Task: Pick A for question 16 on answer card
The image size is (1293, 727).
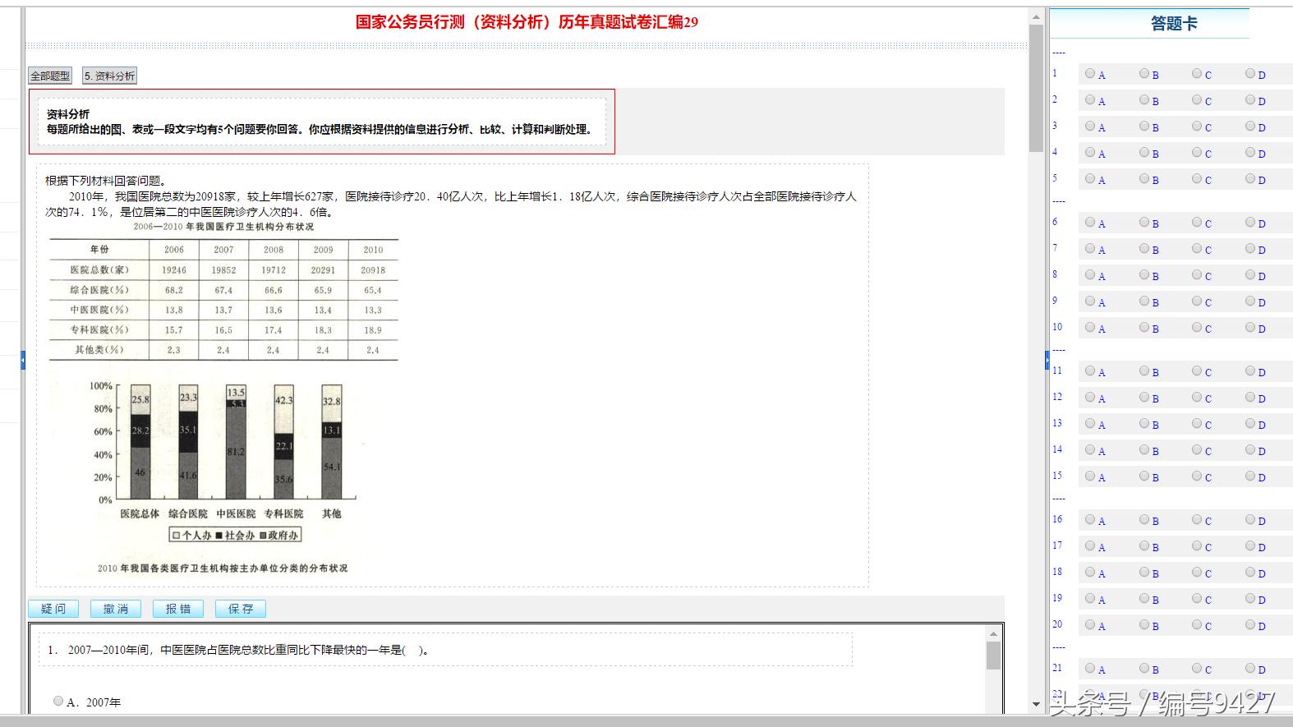Action: tap(1090, 519)
